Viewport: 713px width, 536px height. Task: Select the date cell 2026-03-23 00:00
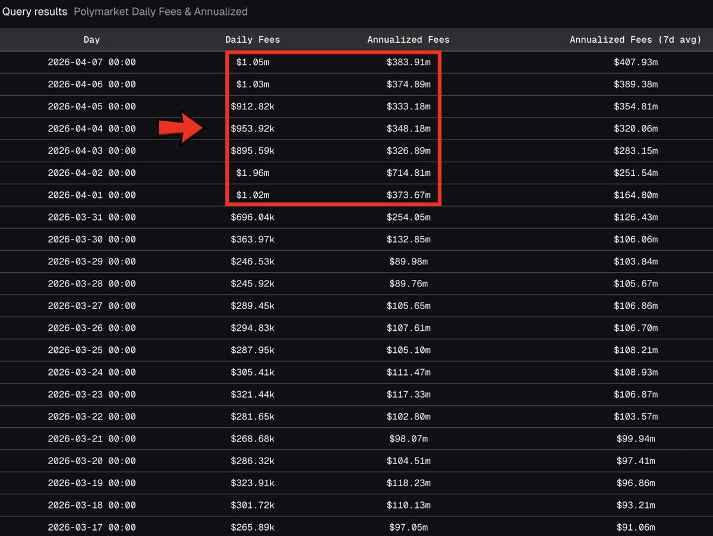[92, 395]
